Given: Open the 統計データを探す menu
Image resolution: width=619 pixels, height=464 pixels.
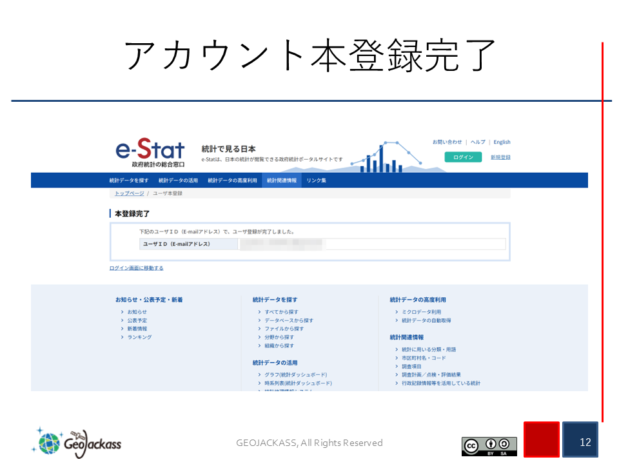Looking at the screenshot, I should 129,180.
